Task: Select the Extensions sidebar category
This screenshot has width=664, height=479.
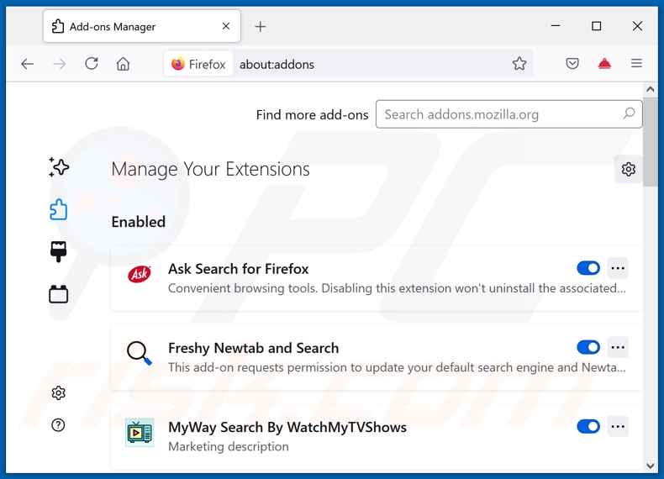Action: [58, 209]
